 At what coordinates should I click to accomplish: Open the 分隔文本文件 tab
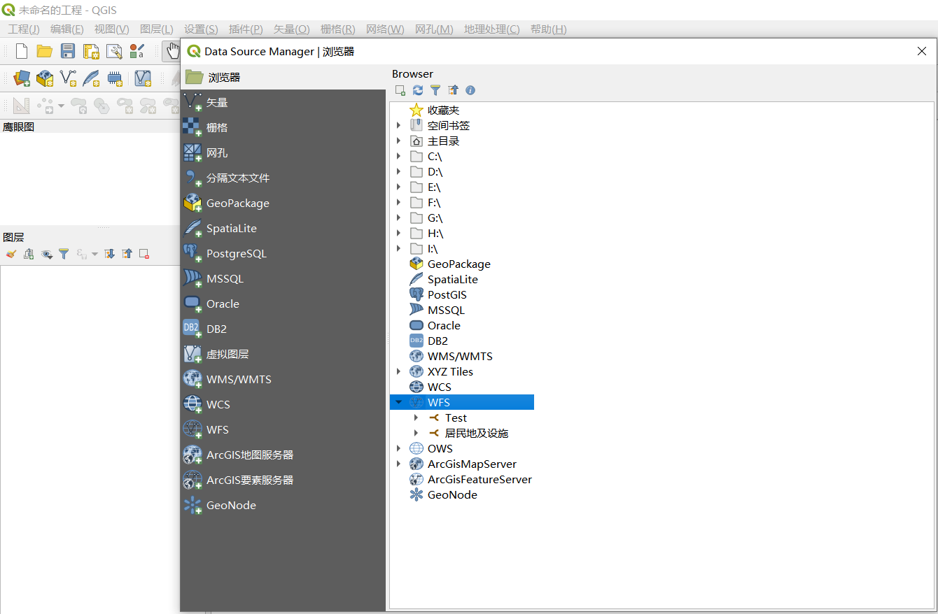pos(283,178)
